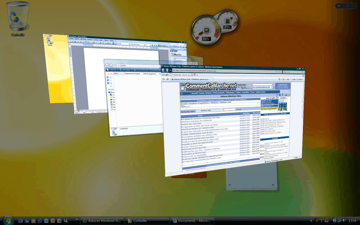Open the Pilotes tab on CommentCaMarche
The image size is (360, 225).
click(238, 92)
